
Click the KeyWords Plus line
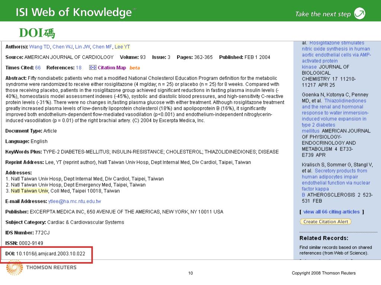click(142, 152)
